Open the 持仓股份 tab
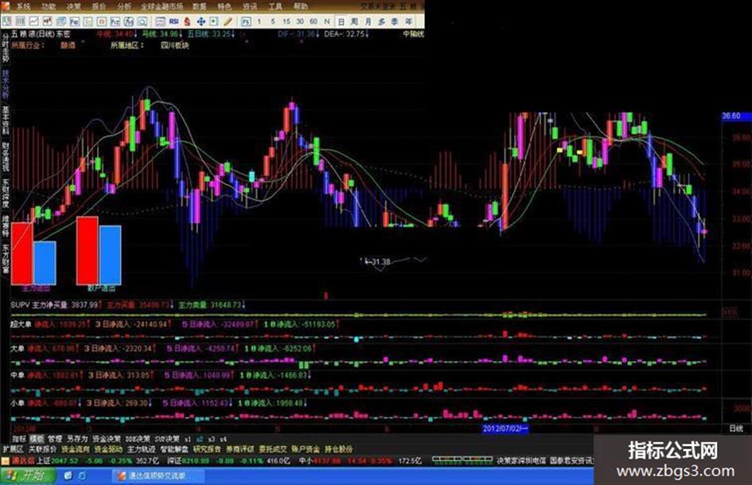Image resolution: width=752 pixels, height=485 pixels. pyautogui.click(x=338, y=449)
